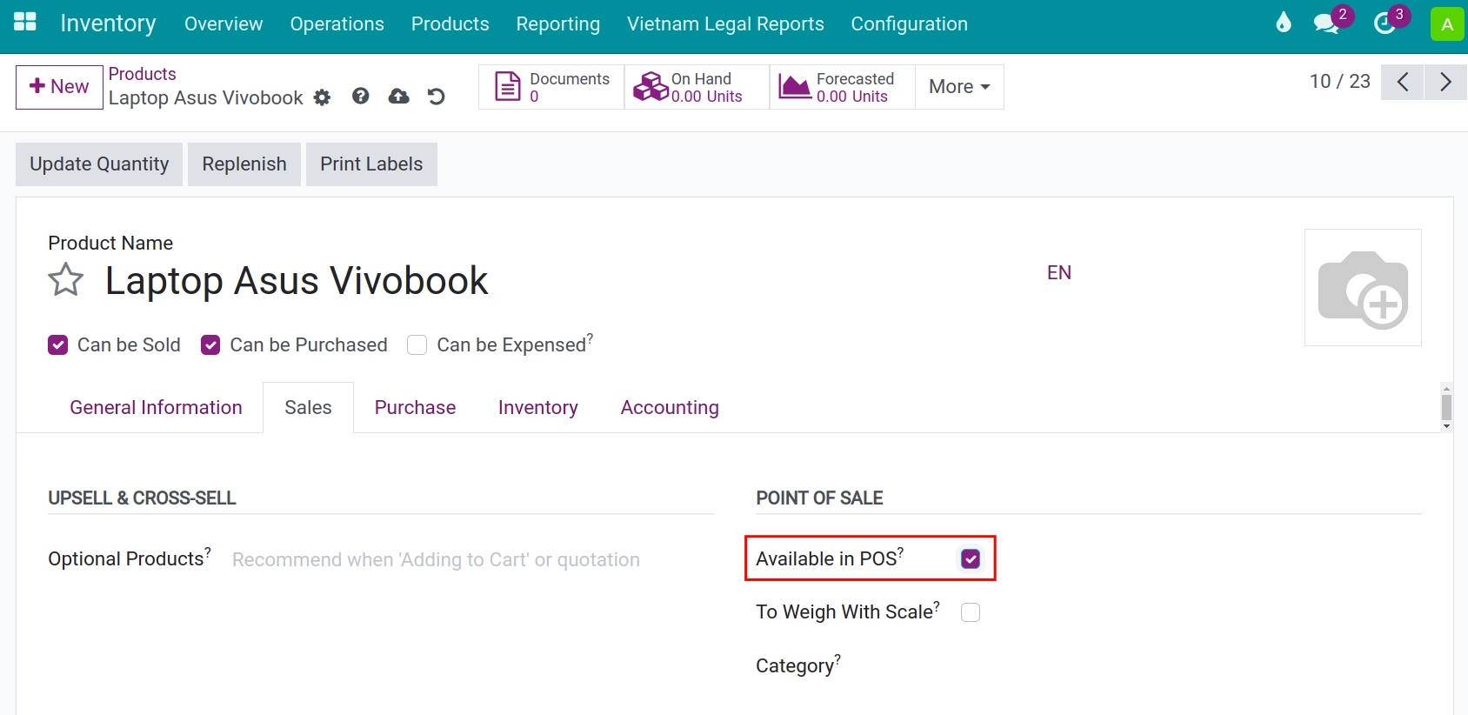Open the activities clock icon
The image size is (1468, 715).
(x=1385, y=23)
